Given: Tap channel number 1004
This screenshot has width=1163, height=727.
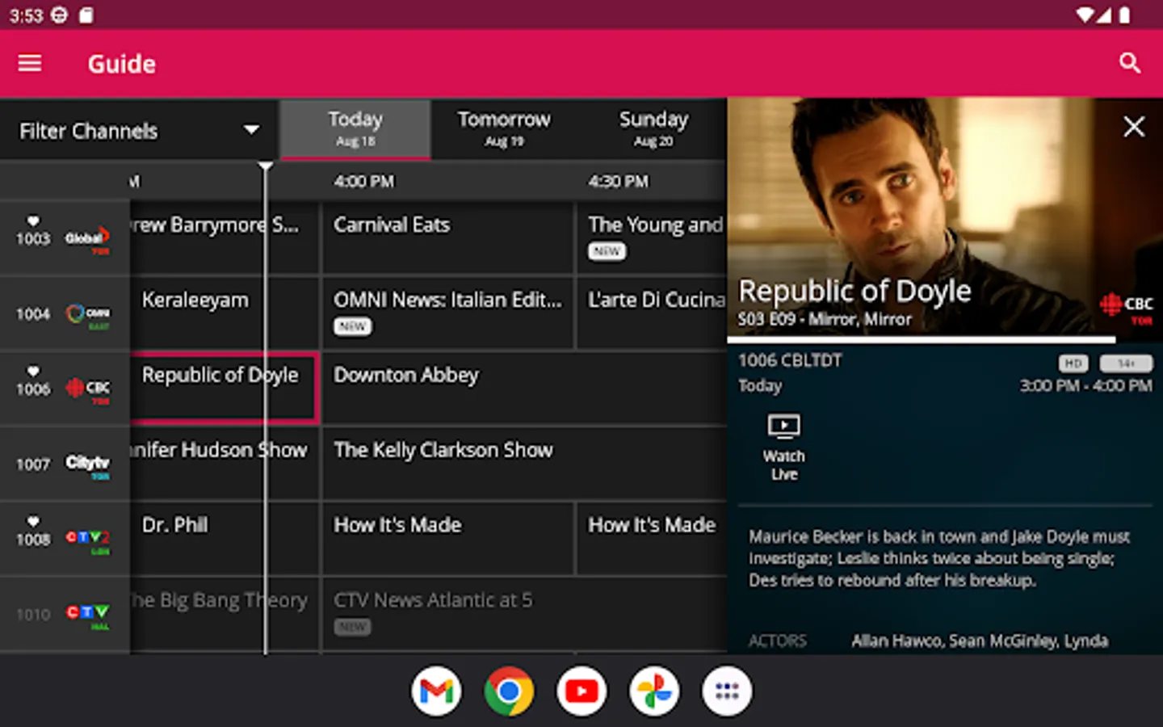Looking at the screenshot, I should 33,313.
